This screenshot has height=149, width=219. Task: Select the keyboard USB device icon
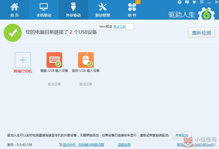[54, 60]
